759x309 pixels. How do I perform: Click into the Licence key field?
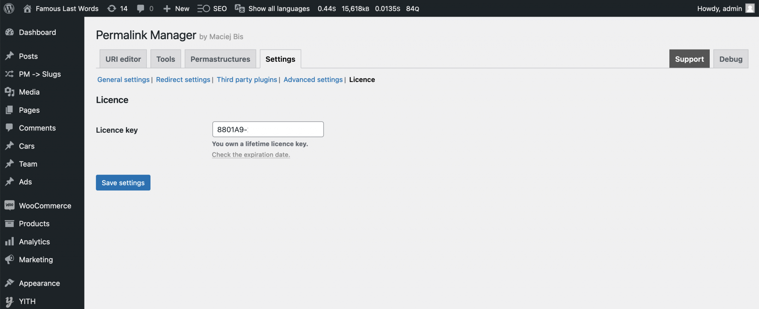click(x=268, y=130)
